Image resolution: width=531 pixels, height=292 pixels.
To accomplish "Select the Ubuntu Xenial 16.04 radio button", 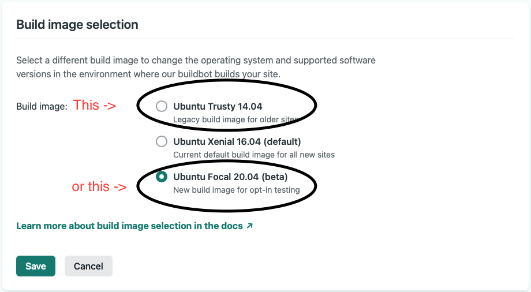I will click(162, 141).
